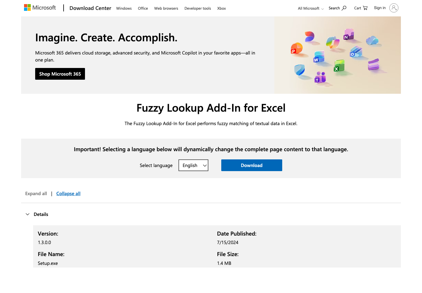Open the shopping cart icon

365,8
